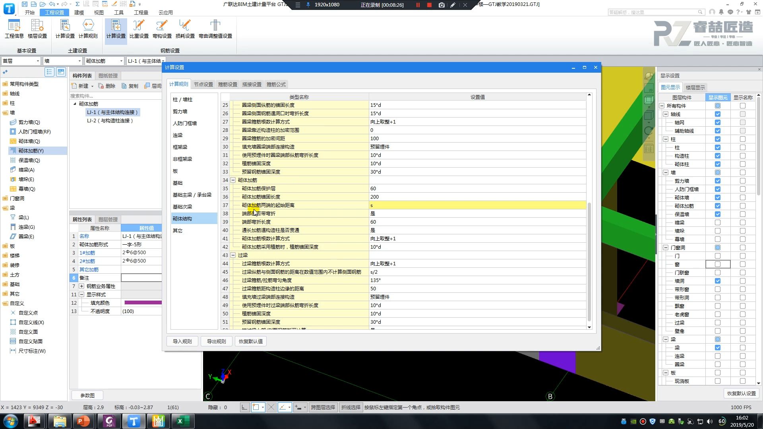This screenshot has width=763, height=429.
Task: Launch Excel from the taskbar
Action: [182, 421]
